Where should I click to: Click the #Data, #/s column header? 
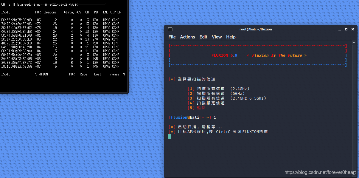point(73,12)
